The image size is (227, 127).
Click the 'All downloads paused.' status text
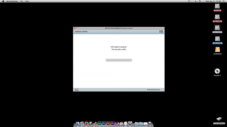154,89
